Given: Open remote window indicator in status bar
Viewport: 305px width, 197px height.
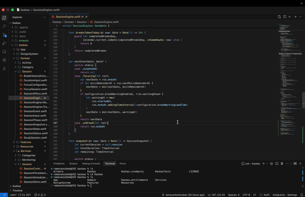Looking at the screenshot, I should click(x=4, y=195).
